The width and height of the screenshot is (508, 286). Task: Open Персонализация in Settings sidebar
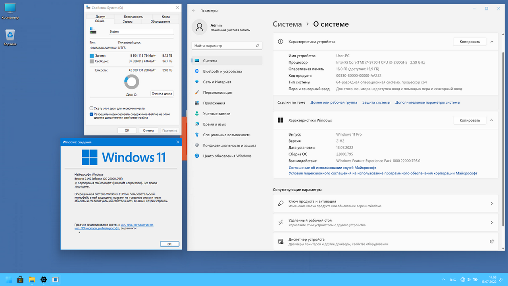point(227,93)
